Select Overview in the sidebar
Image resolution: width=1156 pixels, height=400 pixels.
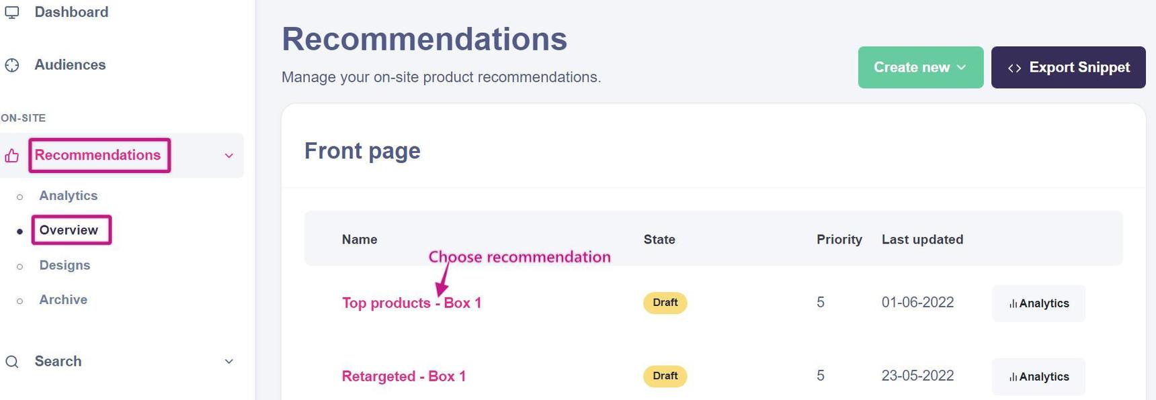pos(69,230)
